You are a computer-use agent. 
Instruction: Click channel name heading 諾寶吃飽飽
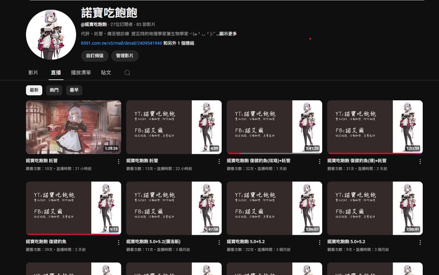[109, 13]
